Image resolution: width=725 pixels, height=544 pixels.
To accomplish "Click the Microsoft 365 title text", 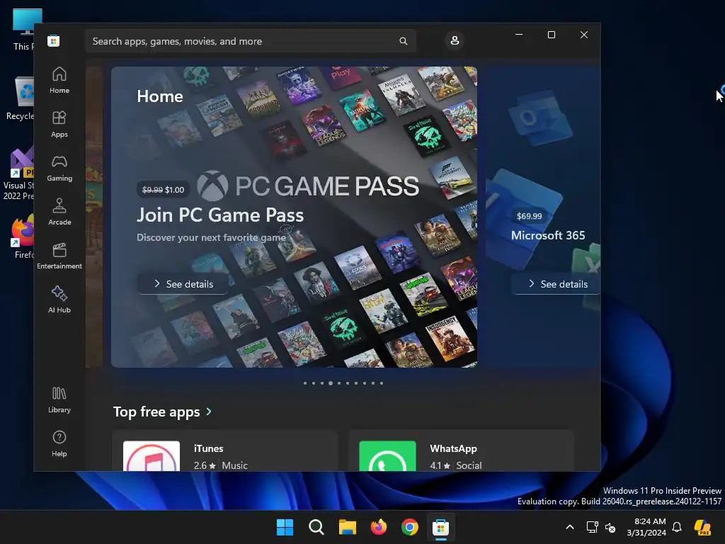I will point(548,235).
